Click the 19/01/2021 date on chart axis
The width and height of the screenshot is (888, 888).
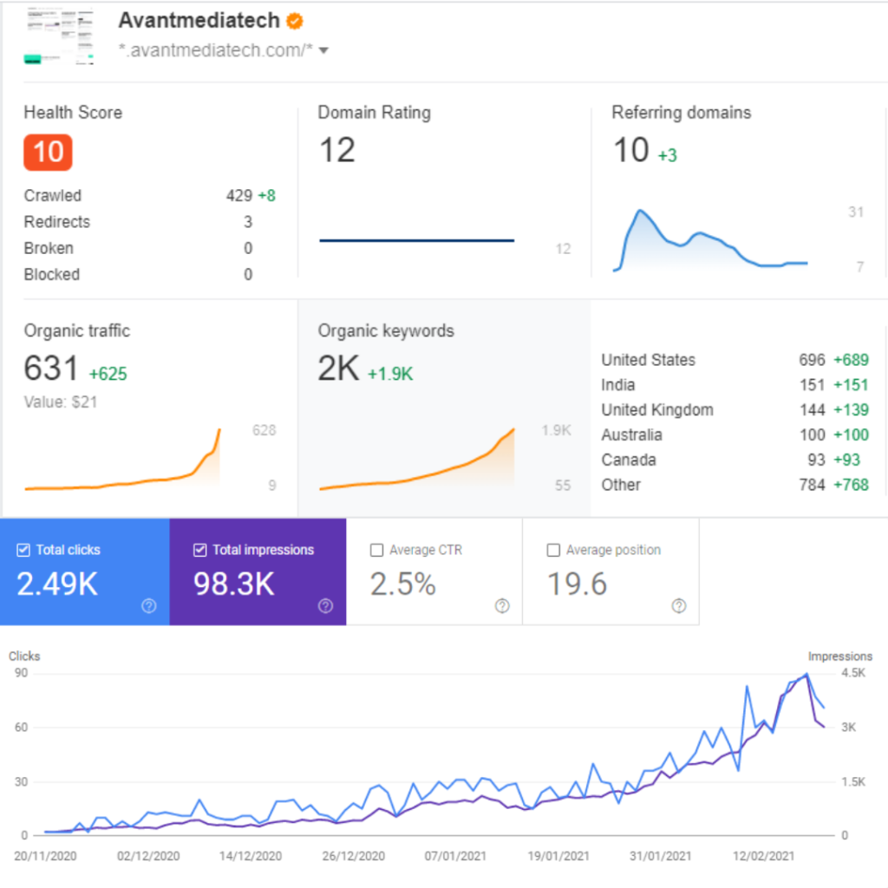point(558,856)
